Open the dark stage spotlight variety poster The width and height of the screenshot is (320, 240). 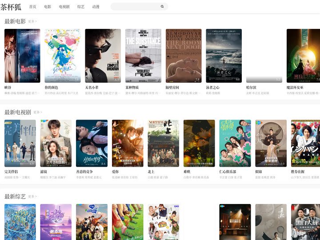click(x=235, y=222)
